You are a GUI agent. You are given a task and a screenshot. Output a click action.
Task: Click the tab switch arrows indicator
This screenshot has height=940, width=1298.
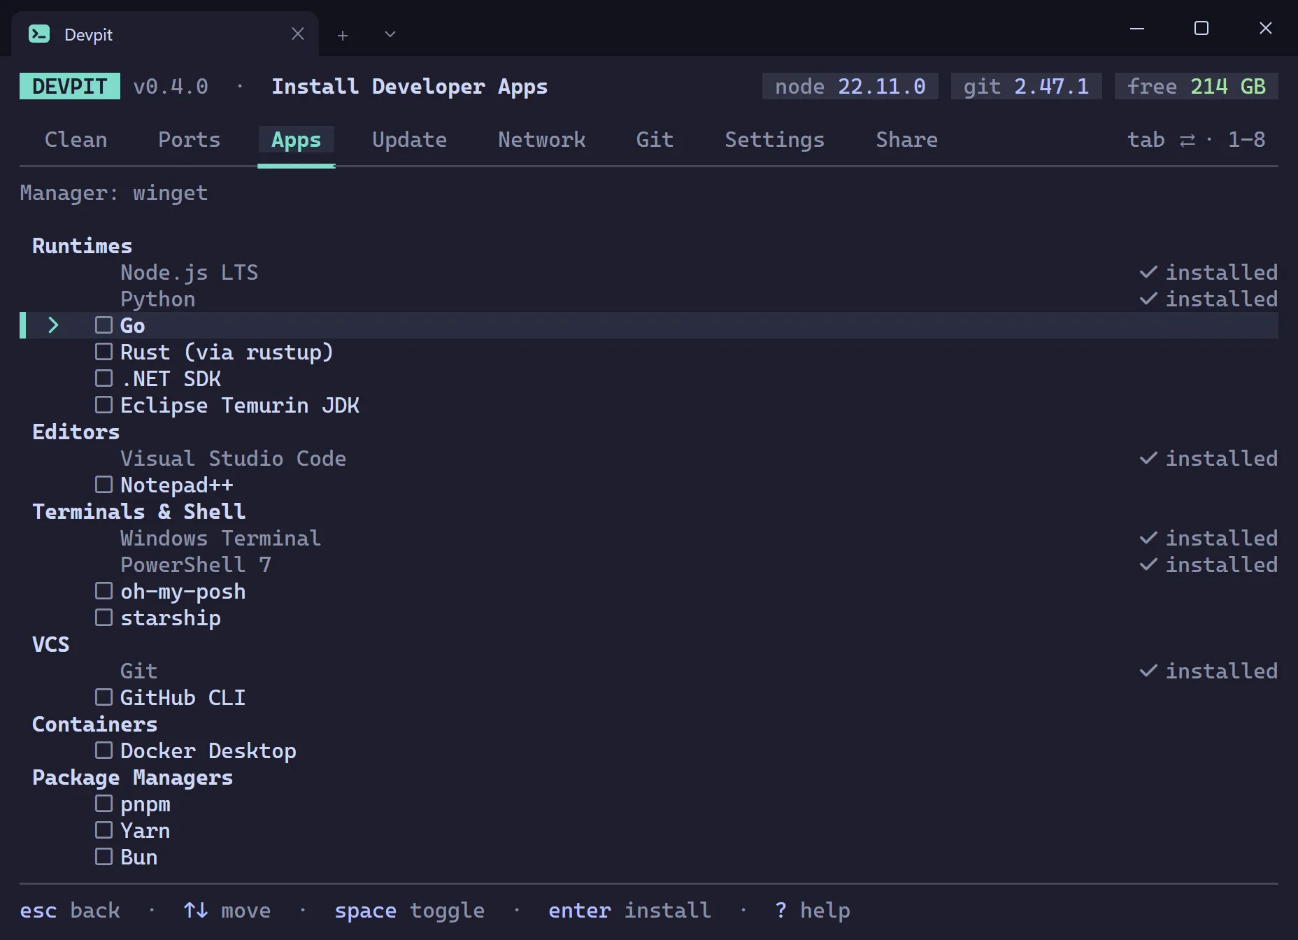pos(1188,141)
